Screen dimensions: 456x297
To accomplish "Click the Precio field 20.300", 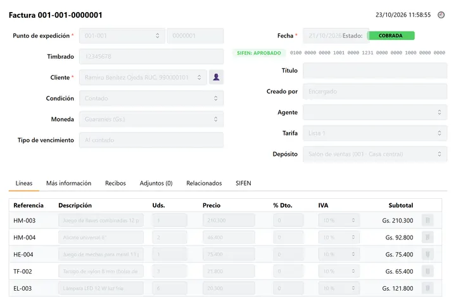I will tap(229, 288).
